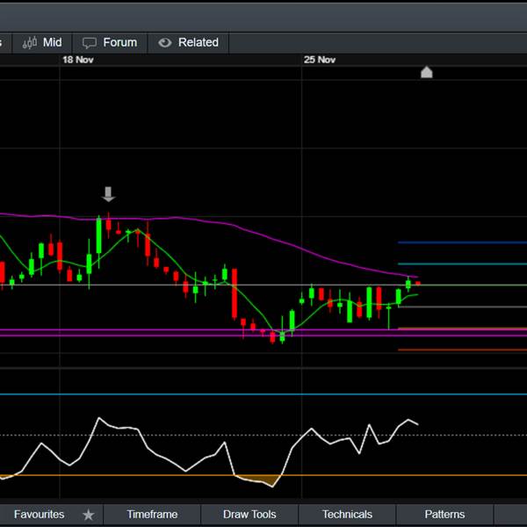The height and width of the screenshot is (527, 527).
Task: Click the tall red candle mid-chart
Action: point(235,293)
